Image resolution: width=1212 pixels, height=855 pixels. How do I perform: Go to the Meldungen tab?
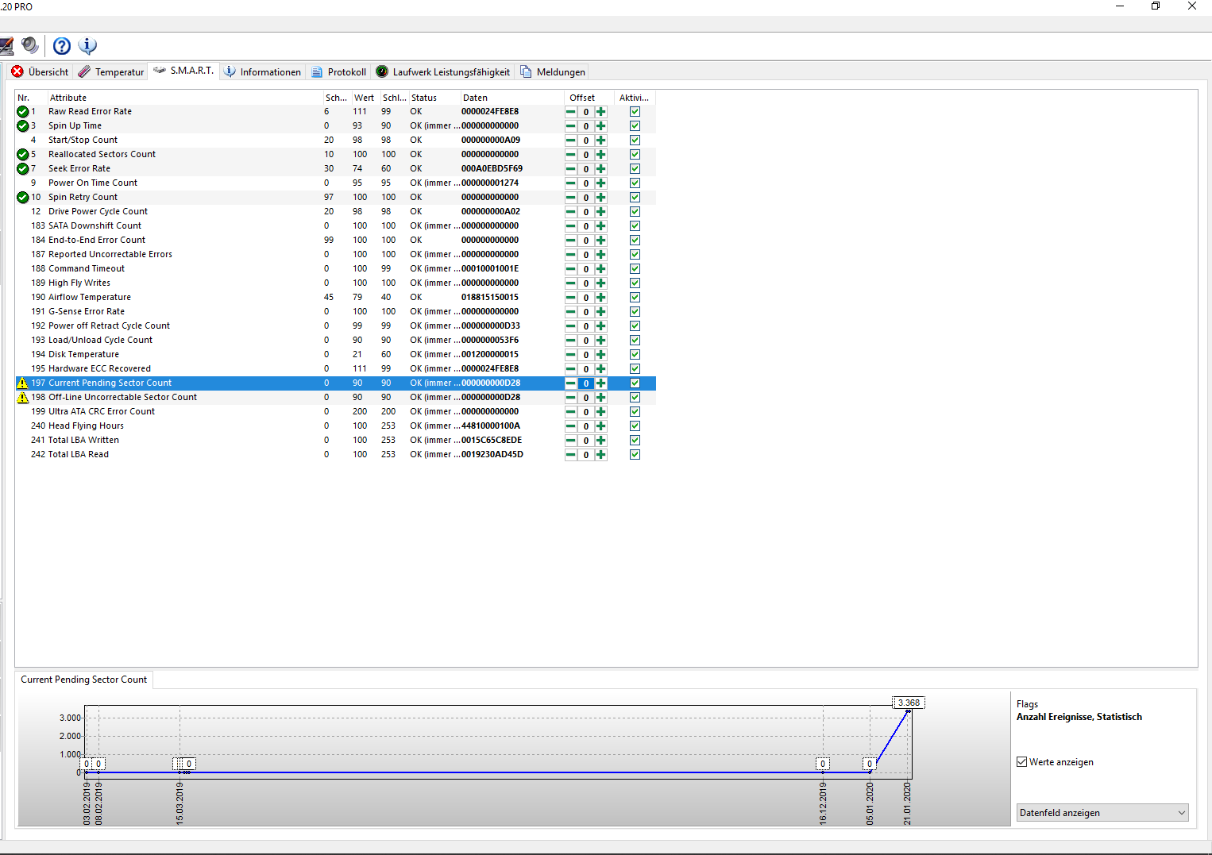click(553, 71)
